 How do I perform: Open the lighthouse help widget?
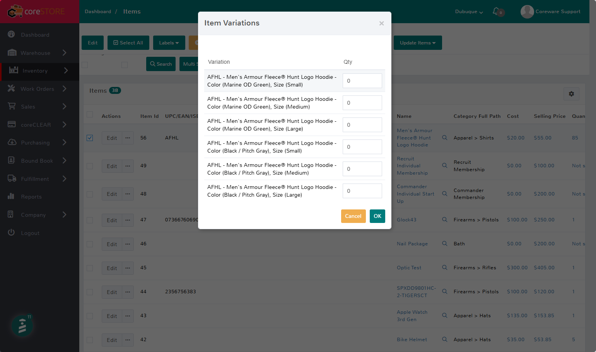click(22, 325)
